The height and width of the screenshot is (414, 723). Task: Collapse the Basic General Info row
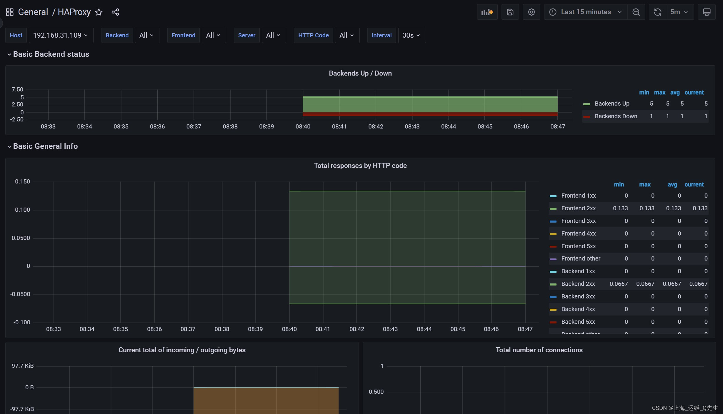[x=43, y=146]
